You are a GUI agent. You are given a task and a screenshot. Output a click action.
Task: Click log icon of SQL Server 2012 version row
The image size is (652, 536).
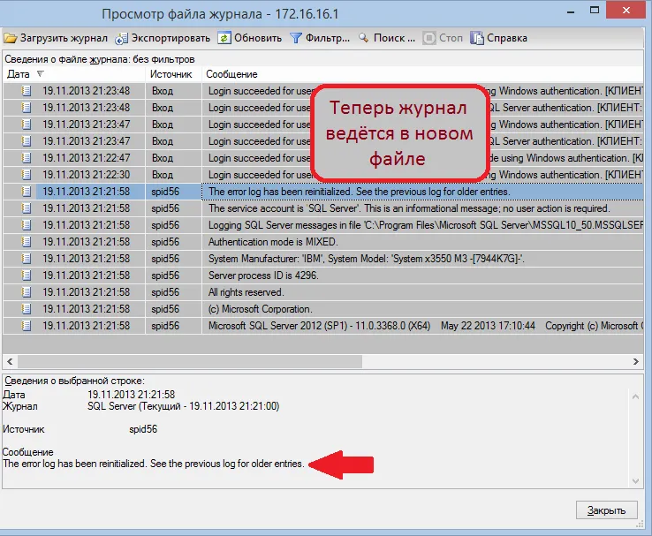point(27,326)
